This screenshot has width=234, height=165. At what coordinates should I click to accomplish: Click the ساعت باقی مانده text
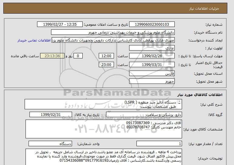(25, 56)
